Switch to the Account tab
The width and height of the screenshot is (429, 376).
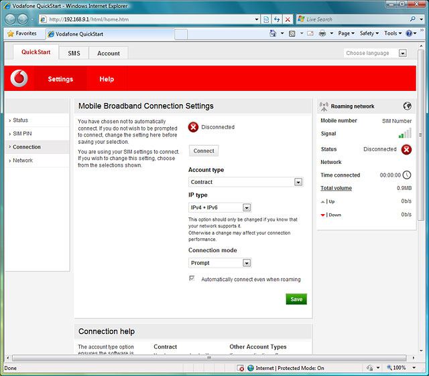point(109,54)
